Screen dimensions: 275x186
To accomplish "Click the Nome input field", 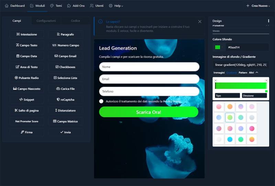I will 149,67.
